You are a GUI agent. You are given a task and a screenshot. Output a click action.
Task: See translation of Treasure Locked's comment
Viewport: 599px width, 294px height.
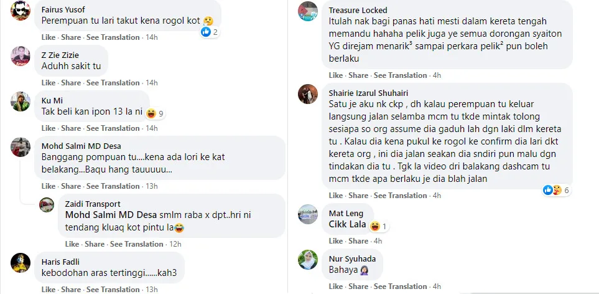[400, 75]
